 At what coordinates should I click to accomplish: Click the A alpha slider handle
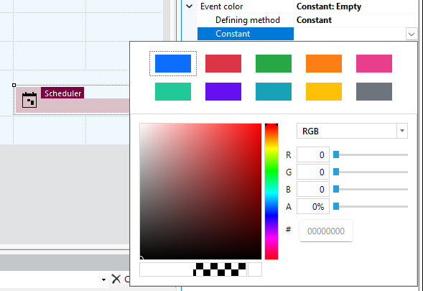coord(336,206)
